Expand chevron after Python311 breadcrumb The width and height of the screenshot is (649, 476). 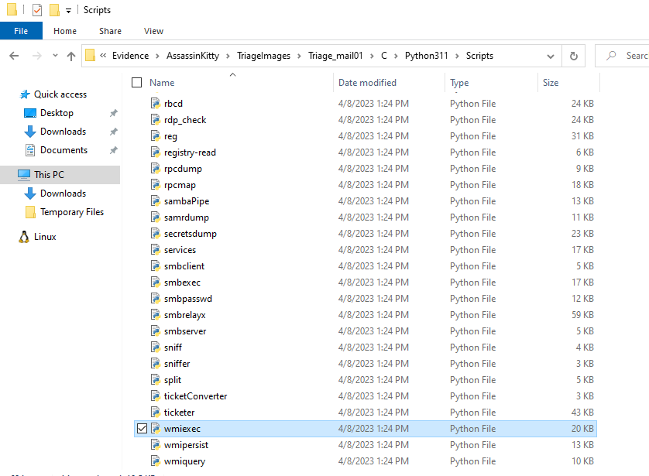coord(458,56)
